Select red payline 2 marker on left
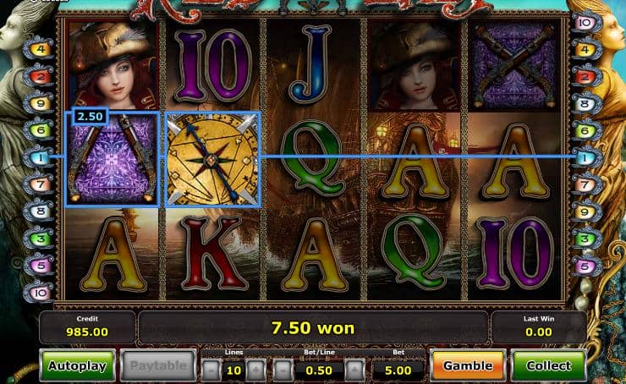 coord(38,76)
